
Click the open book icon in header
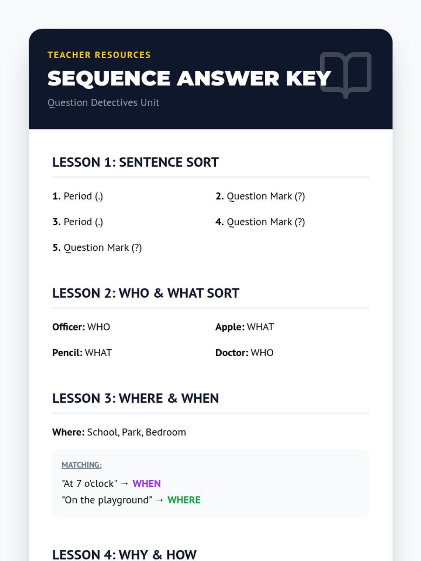346,75
